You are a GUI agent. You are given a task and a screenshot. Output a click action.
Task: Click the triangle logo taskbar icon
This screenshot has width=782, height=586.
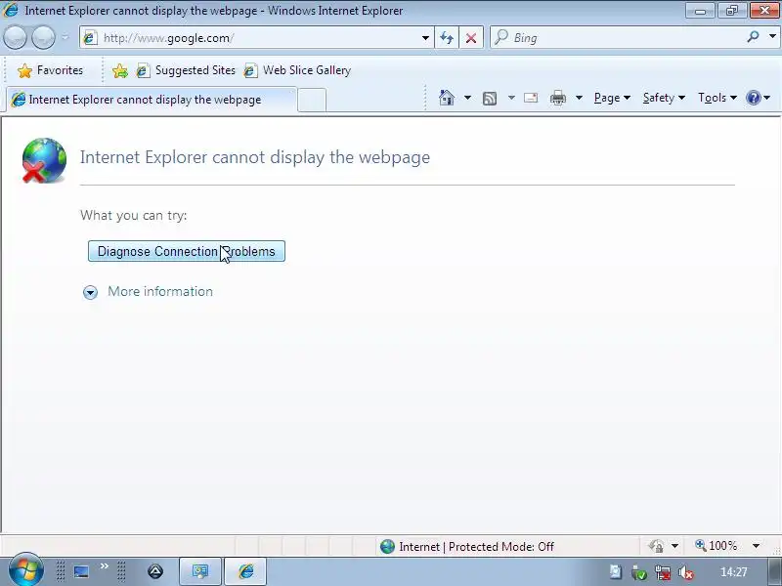[155, 571]
